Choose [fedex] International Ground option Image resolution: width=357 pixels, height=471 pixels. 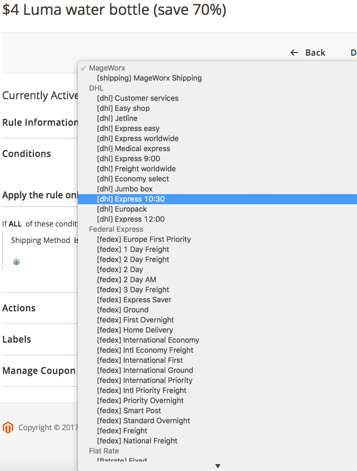tap(218, 370)
